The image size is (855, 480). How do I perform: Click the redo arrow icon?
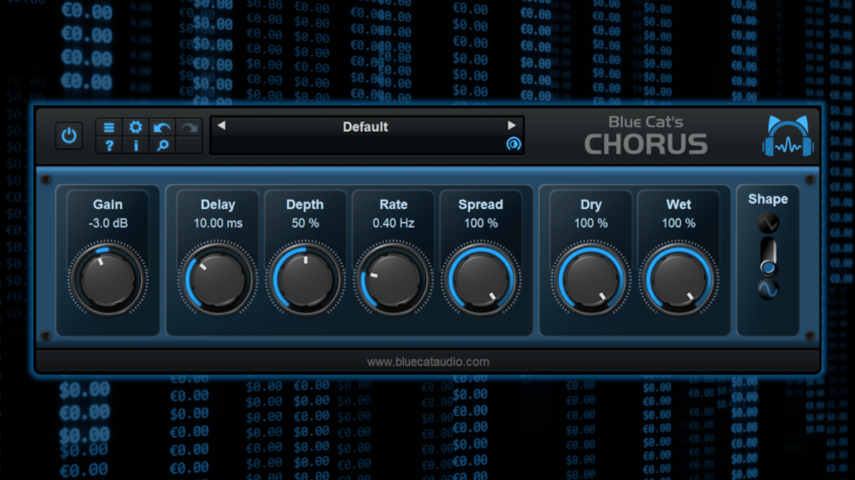[x=190, y=127]
